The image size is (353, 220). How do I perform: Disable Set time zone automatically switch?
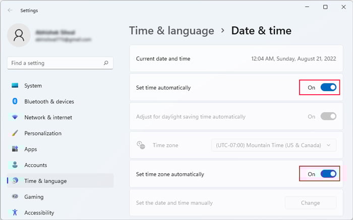click(x=328, y=174)
